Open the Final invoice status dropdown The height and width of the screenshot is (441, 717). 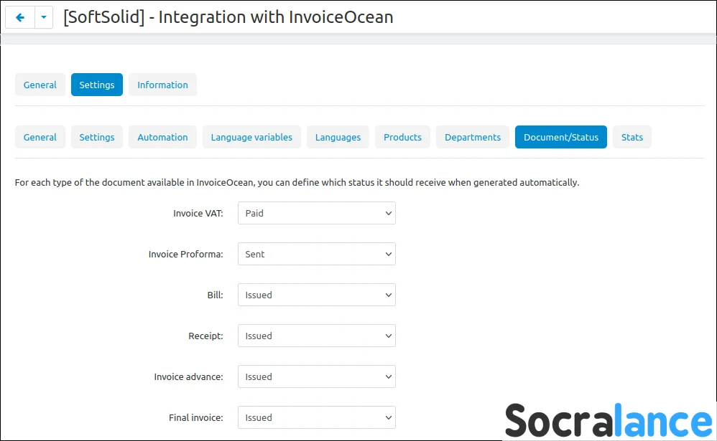pos(316,418)
